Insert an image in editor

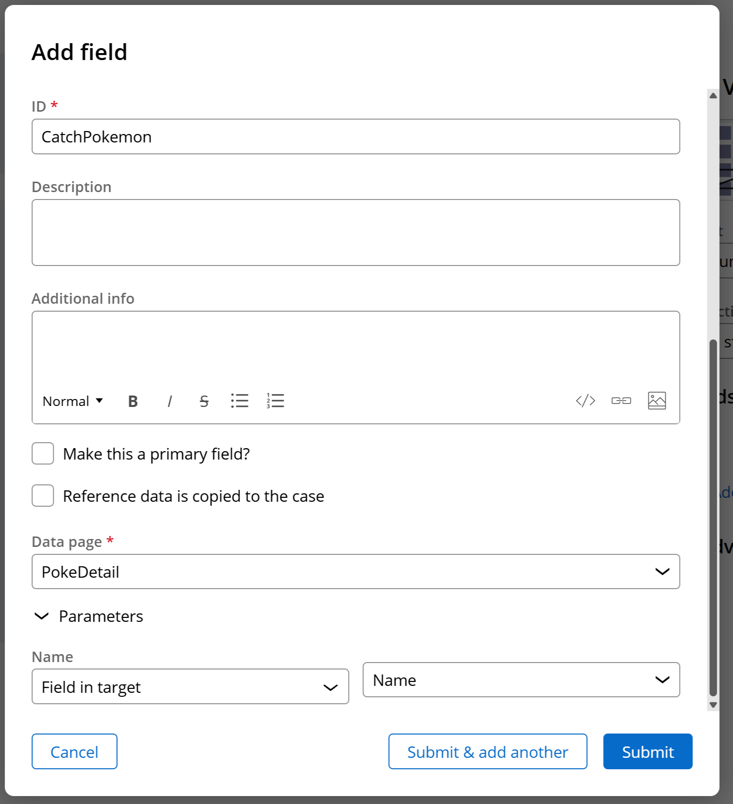point(657,401)
